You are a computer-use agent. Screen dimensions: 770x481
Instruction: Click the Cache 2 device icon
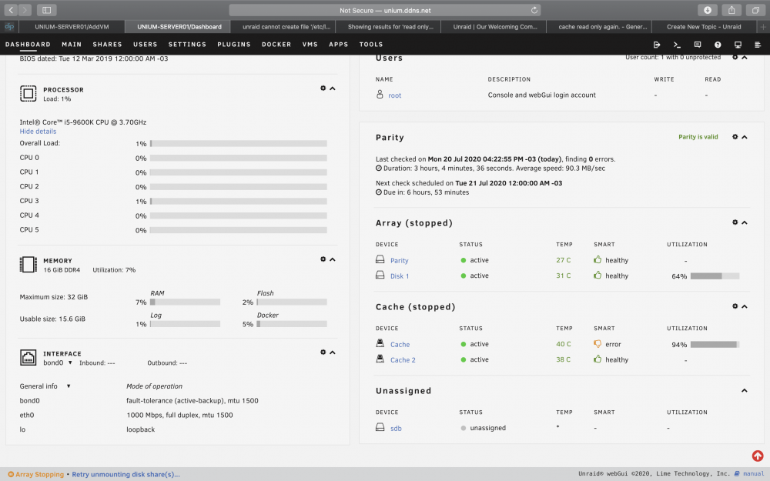tap(380, 359)
